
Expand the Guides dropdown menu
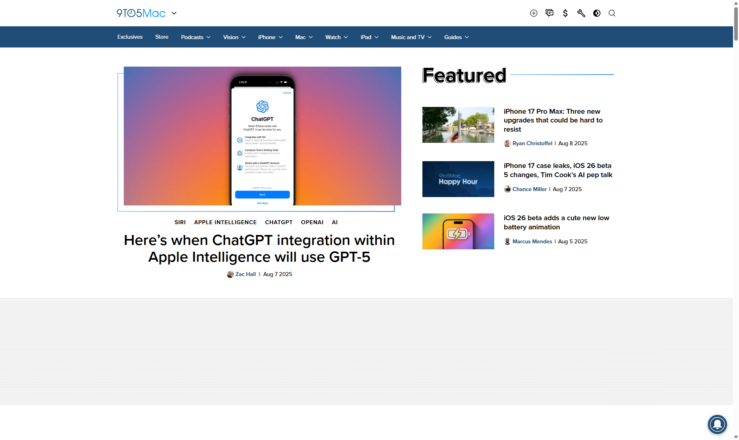coord(456,37)
